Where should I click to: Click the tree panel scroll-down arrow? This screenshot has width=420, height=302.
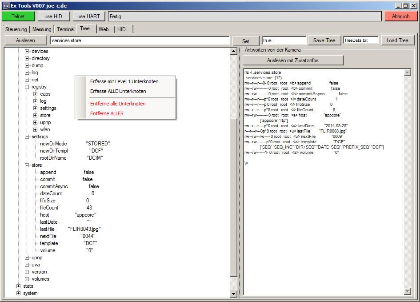pos(234,294)
